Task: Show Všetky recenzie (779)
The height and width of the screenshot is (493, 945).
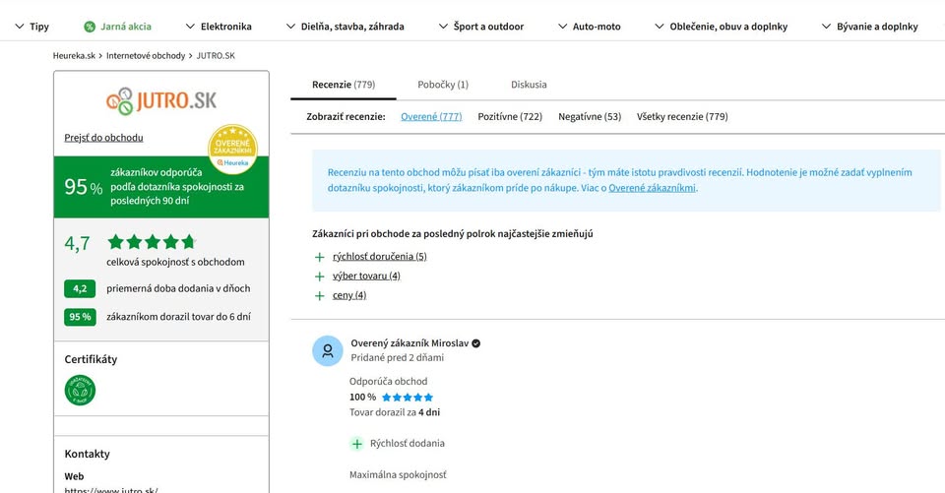Action: pyautogui.click(x=682, y=116)
